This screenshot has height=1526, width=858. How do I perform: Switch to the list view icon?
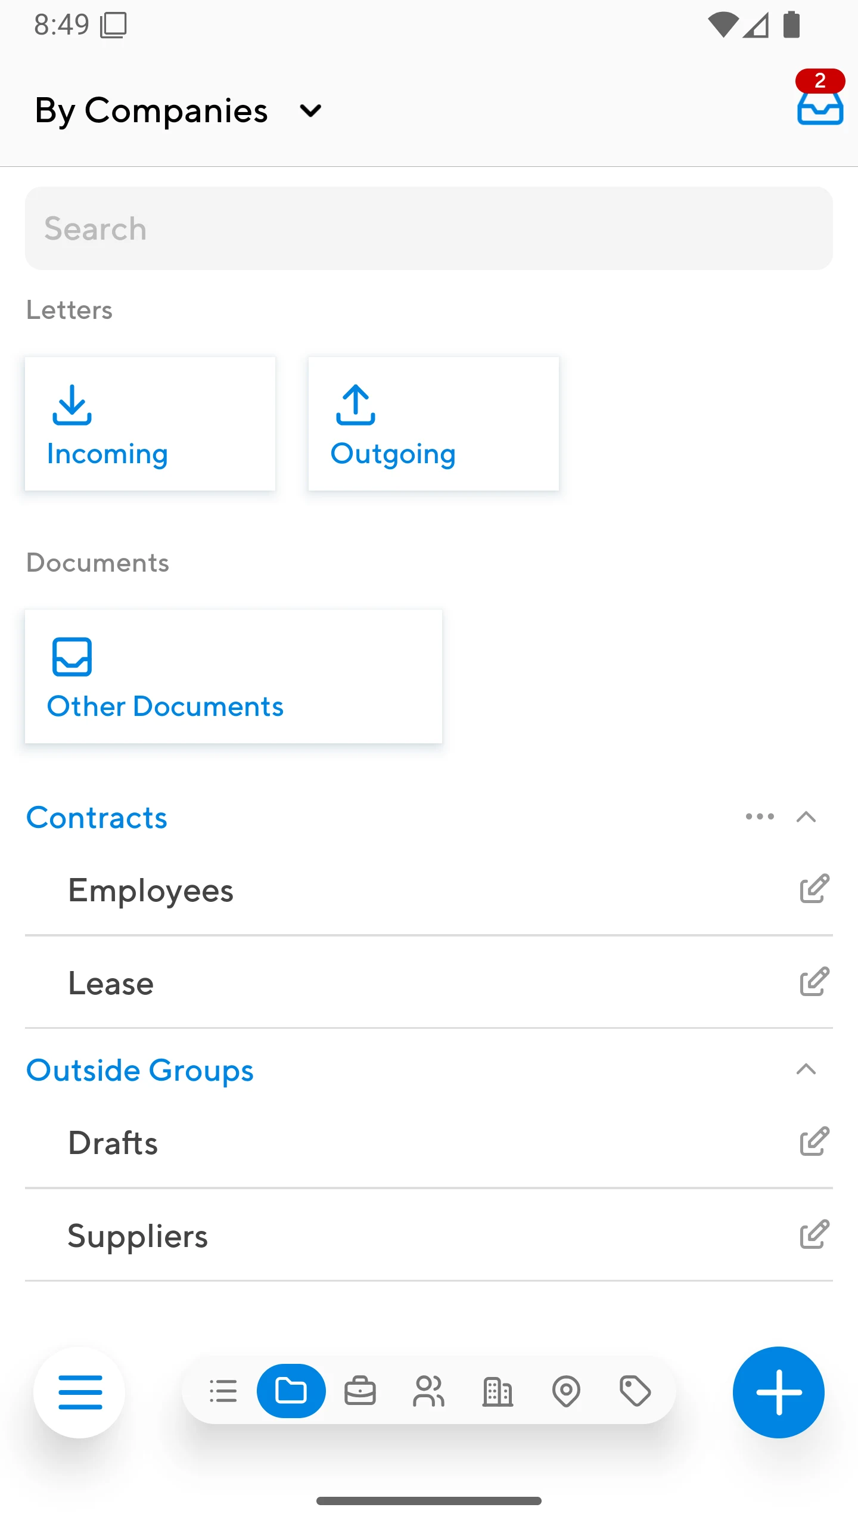223,1391
